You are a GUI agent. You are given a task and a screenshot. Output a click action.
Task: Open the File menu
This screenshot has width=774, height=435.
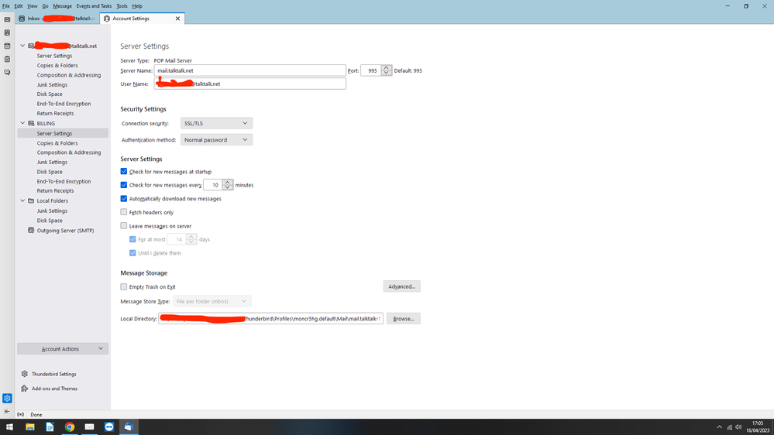click(x=6, y=6)
